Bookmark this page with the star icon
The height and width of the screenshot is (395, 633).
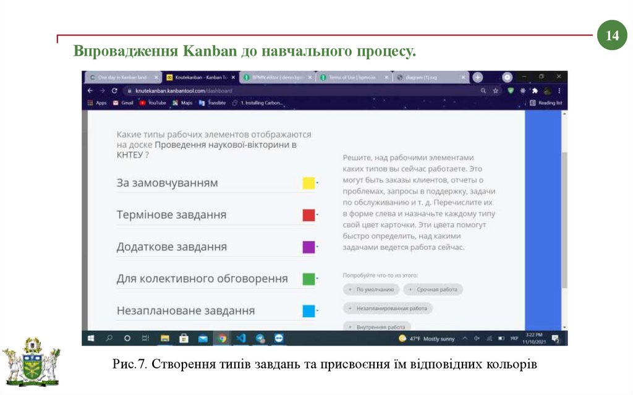pos(495,91)
